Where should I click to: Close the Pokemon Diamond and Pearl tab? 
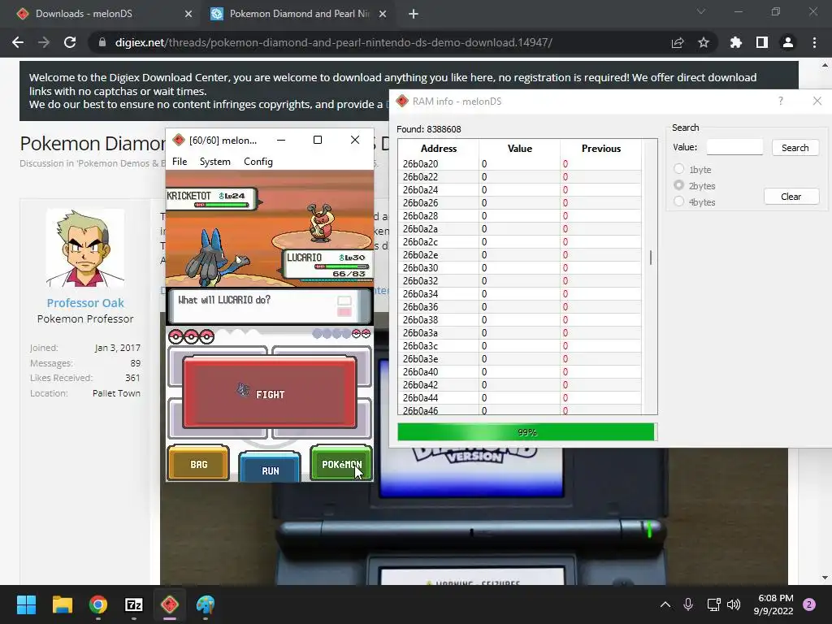coord(383,15)
